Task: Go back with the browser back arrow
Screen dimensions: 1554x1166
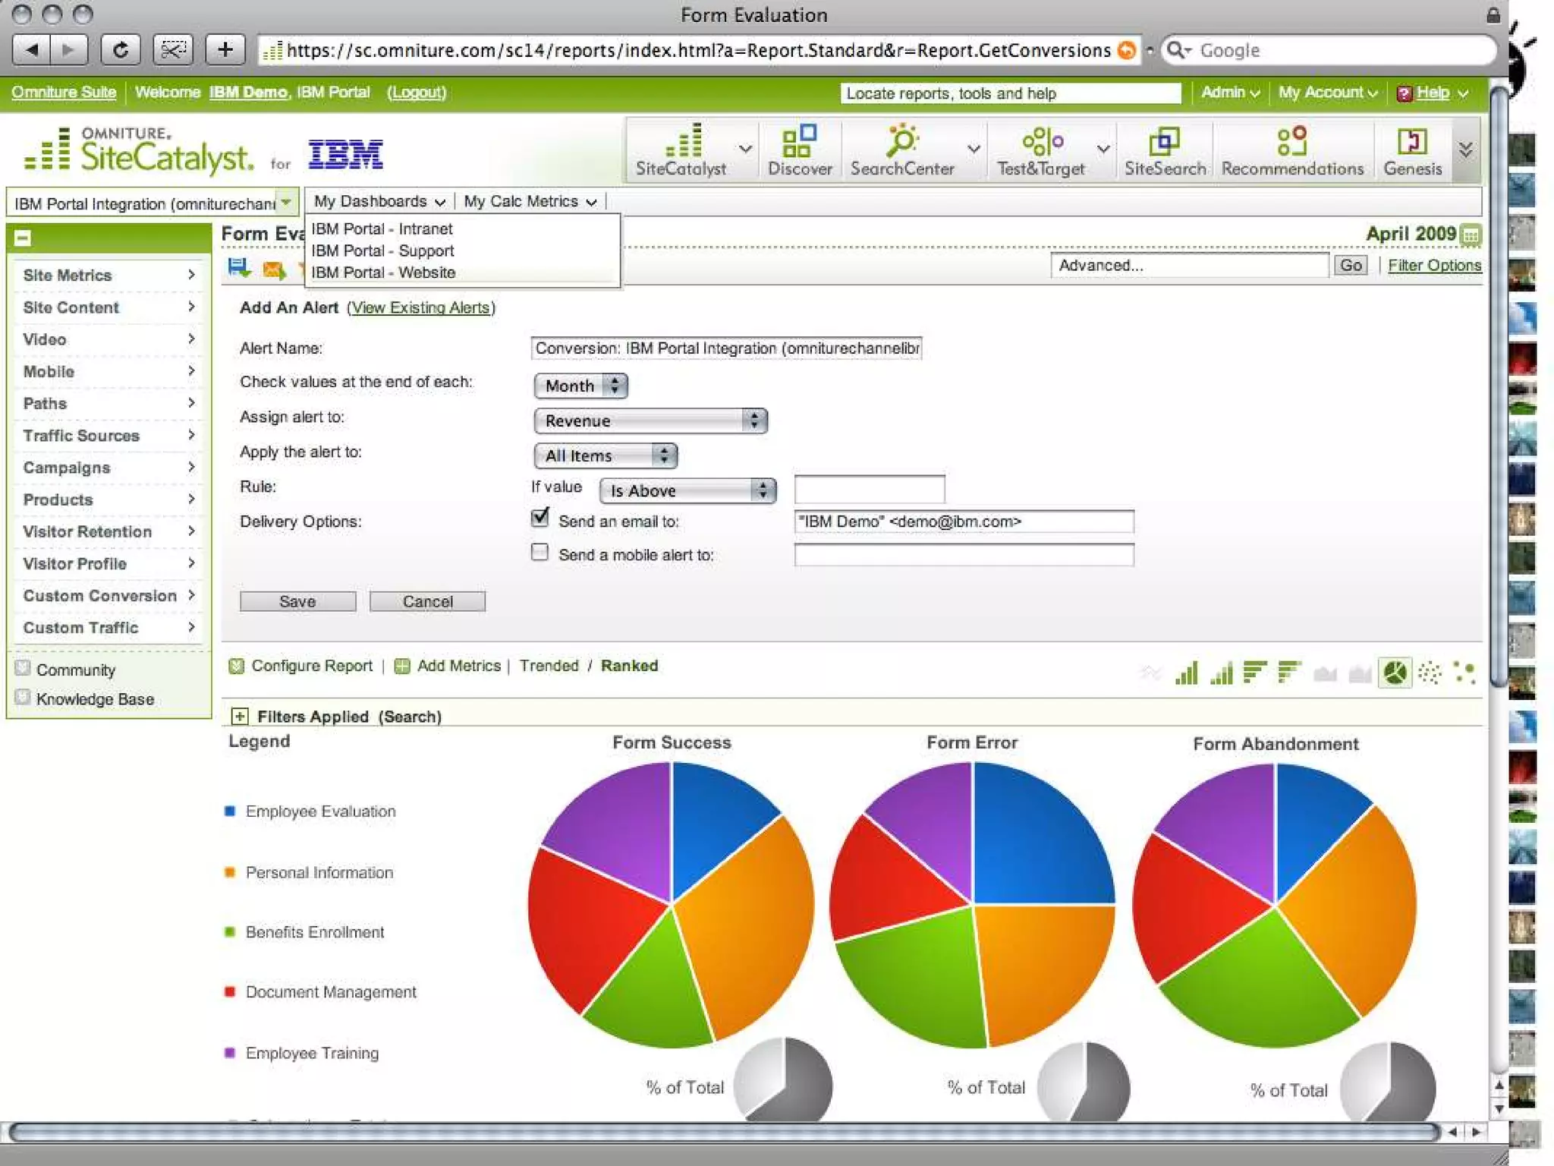Action: [x=31, y=50]
